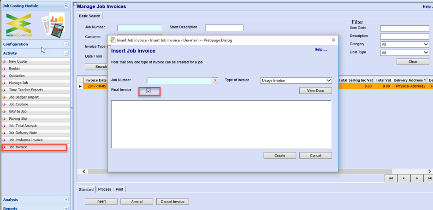The width and height of the screenshot is (433, 210).
Task: Go to first record navigation button
Action: [x=391, y=178]
